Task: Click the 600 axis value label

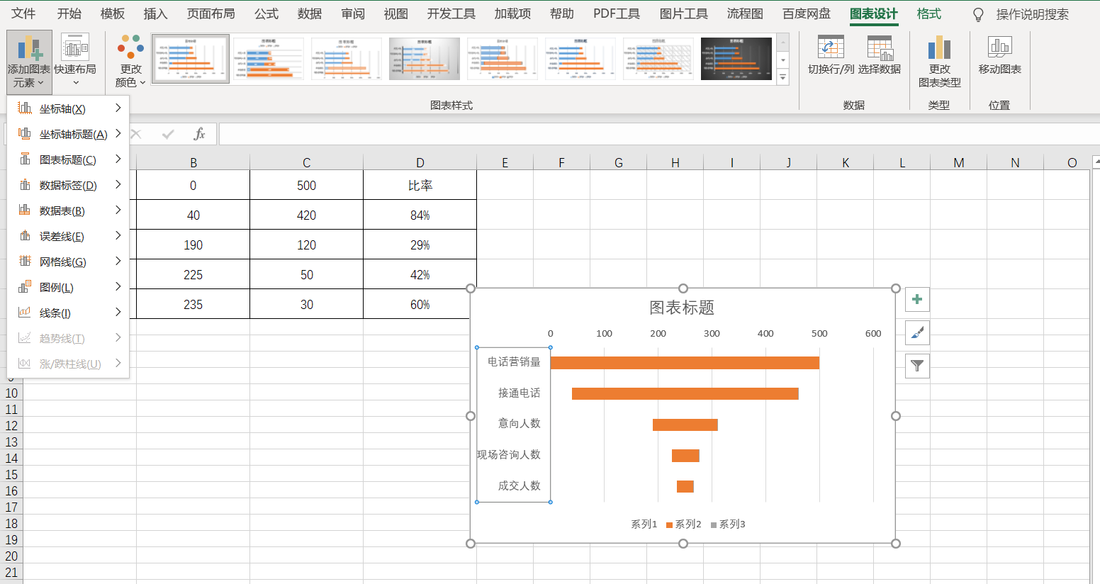Action: coord(873,333)
